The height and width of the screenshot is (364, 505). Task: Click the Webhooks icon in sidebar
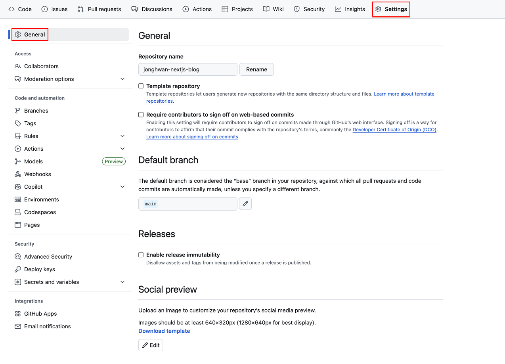18,174
